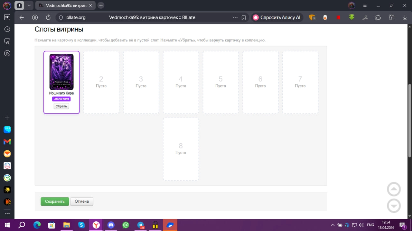412x231 pixels.
Task: Open Discord from the taskbar
Action: (x=111, y=225)
